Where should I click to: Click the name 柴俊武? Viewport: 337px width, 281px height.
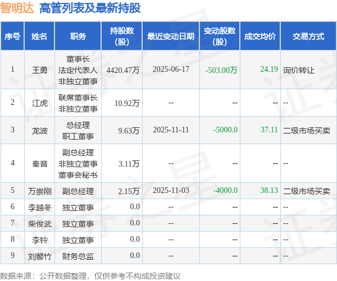click(39, 224)
